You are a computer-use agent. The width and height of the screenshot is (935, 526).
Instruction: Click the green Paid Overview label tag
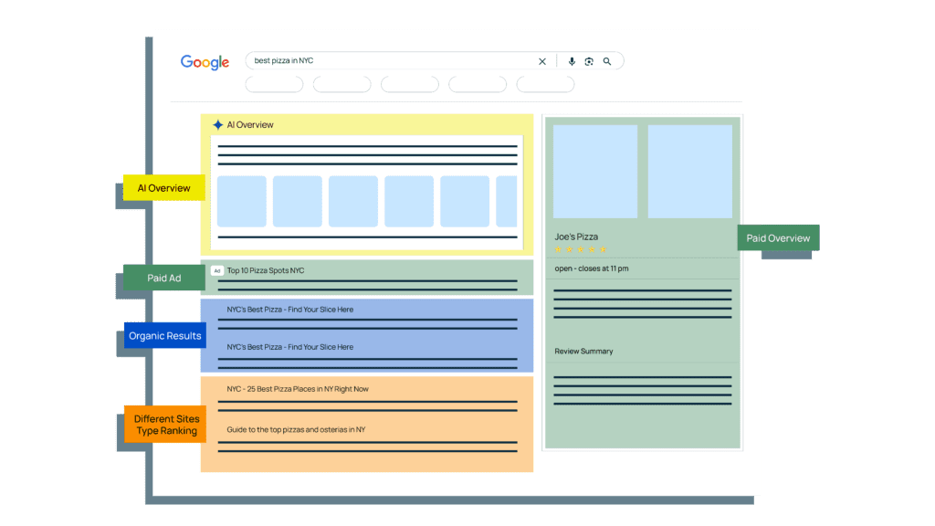[778, 238]
